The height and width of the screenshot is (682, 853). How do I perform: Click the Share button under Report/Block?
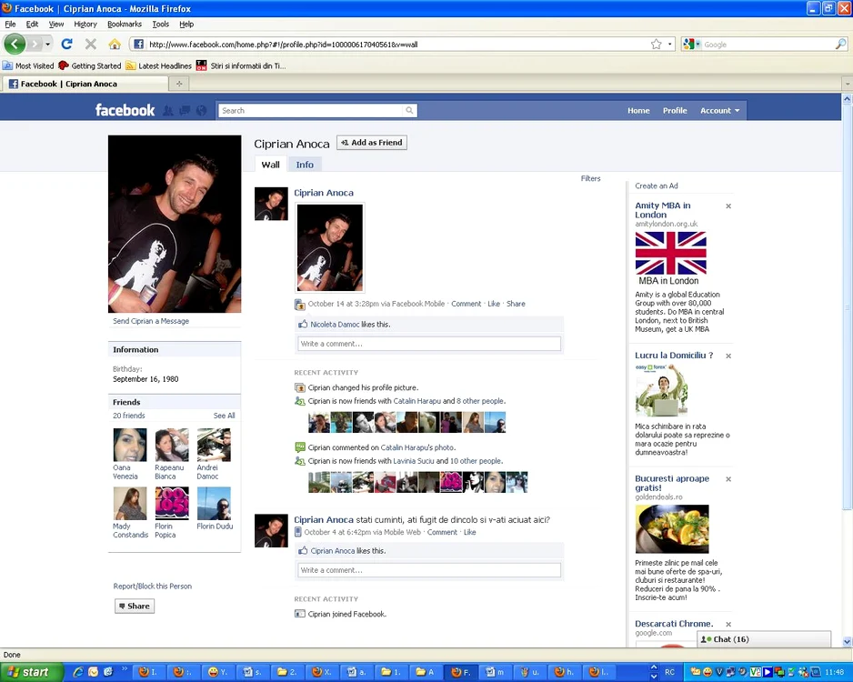click(x=135, y=606)
